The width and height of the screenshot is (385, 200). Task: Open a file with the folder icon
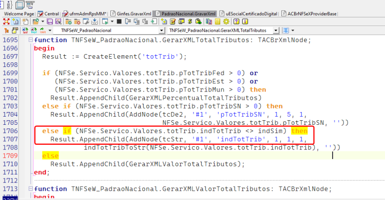point(35,21)
